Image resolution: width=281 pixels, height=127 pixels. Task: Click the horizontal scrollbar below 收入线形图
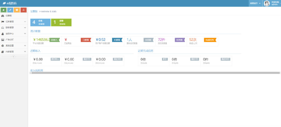[x=155, y=73]
